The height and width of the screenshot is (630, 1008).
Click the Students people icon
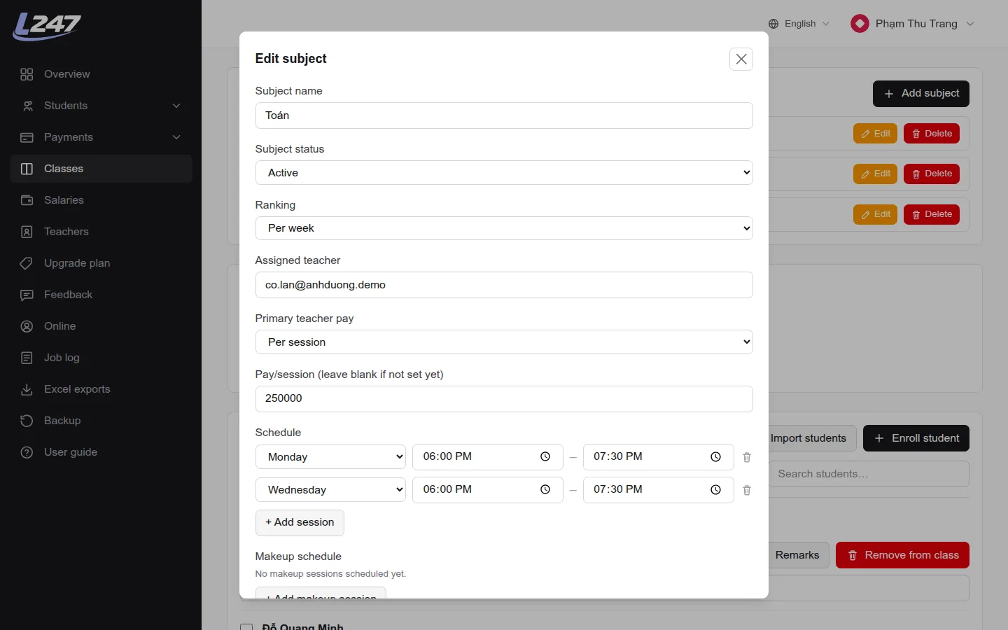pyautogui.click(x=27, y=106)
